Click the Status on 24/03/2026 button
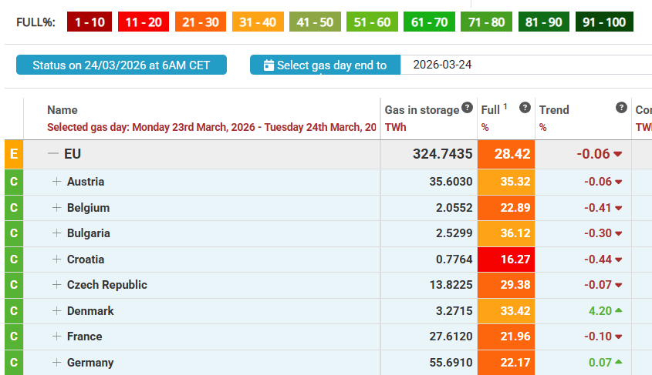652x375 pixels. pos(121,65)
